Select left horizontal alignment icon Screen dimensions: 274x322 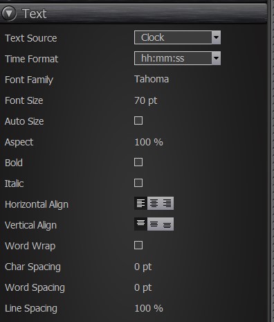(140, 204)
